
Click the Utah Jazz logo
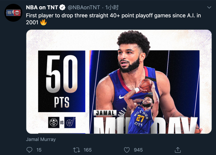70,122
